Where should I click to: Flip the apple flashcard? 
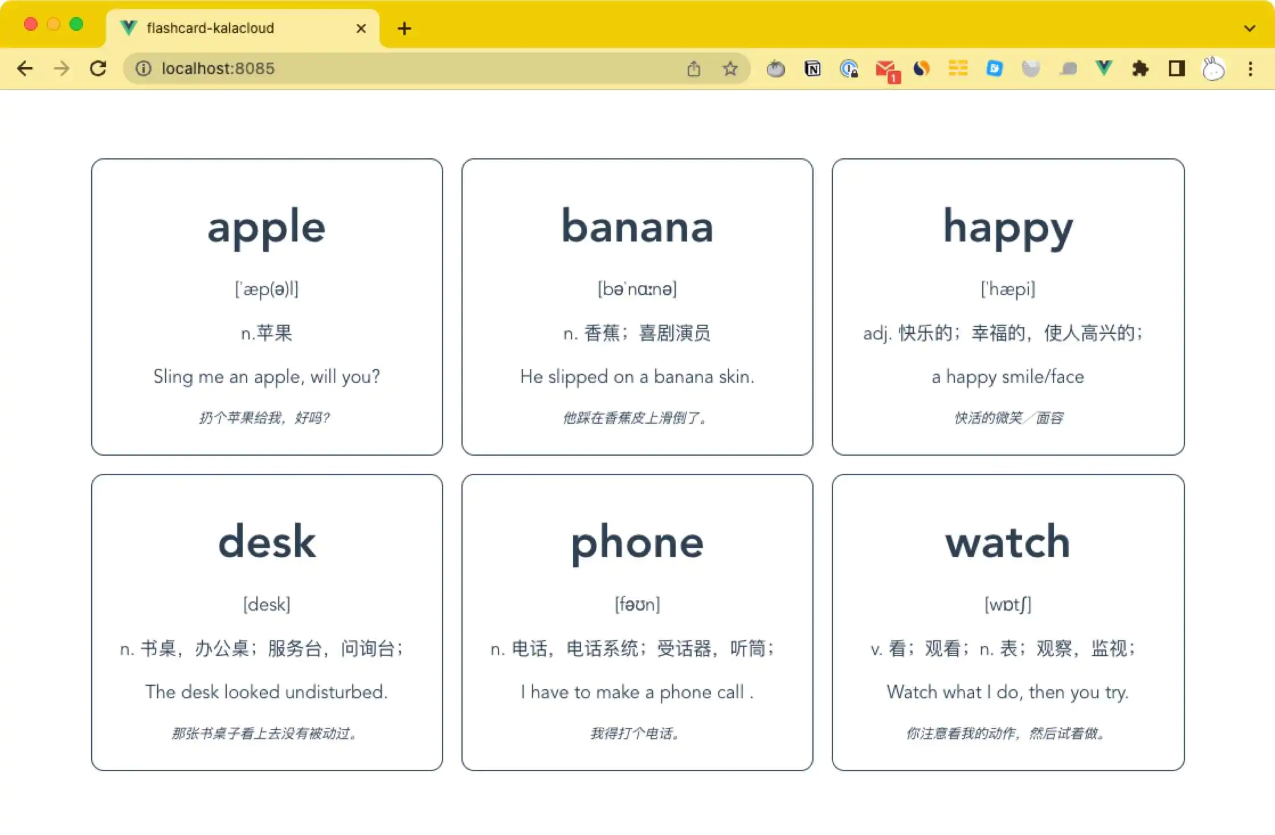267,306
